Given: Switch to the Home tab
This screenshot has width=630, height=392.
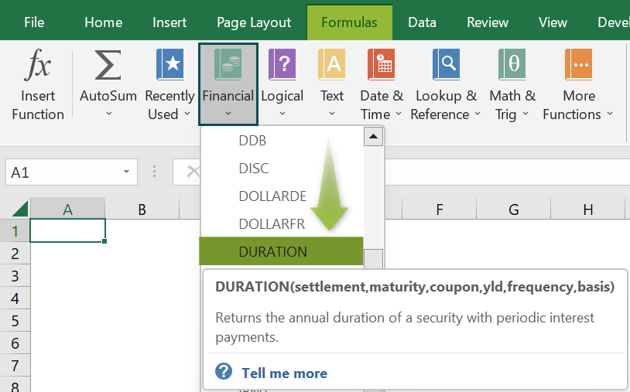Looking at the screenshot, I should click(x=103, y=22).
